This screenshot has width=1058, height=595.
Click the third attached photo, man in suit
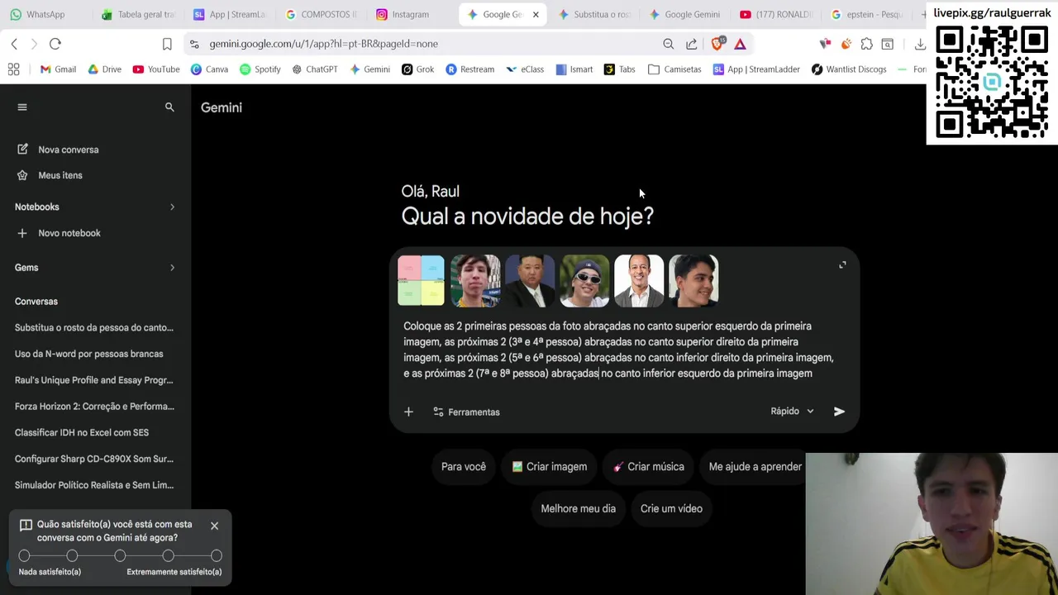[530, 281]
